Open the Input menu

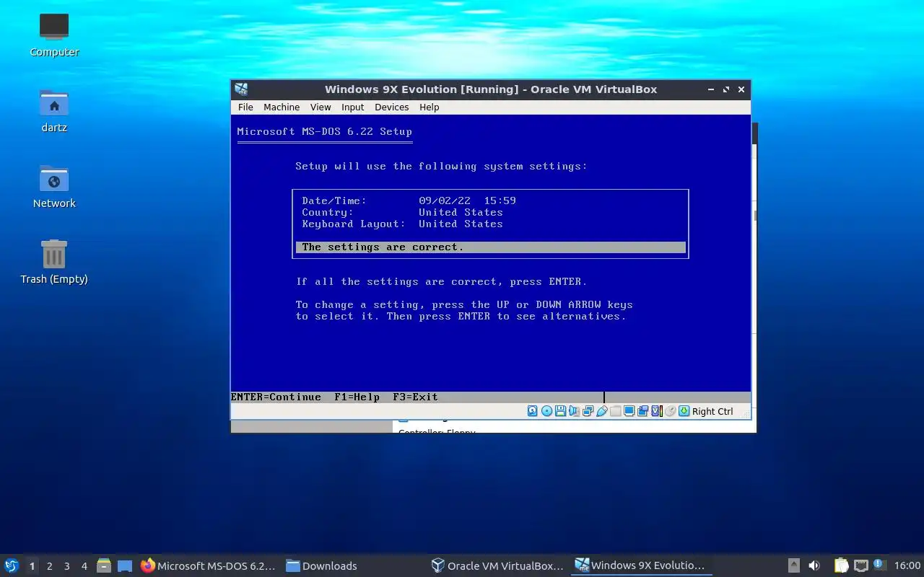(353, 107)
